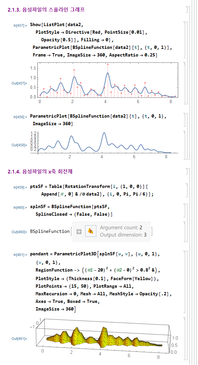198x365 pixels.
Task: Click the Out[461] cell label
Action: [x=19, y=339]
